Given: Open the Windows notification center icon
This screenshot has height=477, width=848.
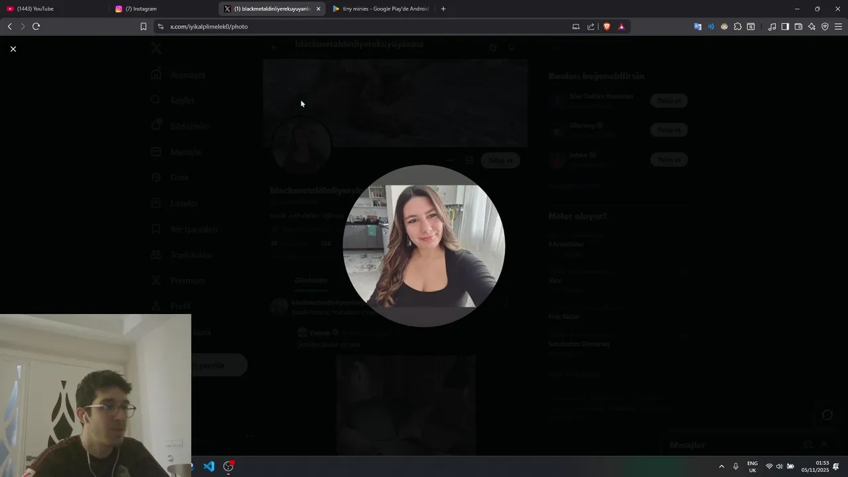Looking at the screenshot, I should coord(836,466).
